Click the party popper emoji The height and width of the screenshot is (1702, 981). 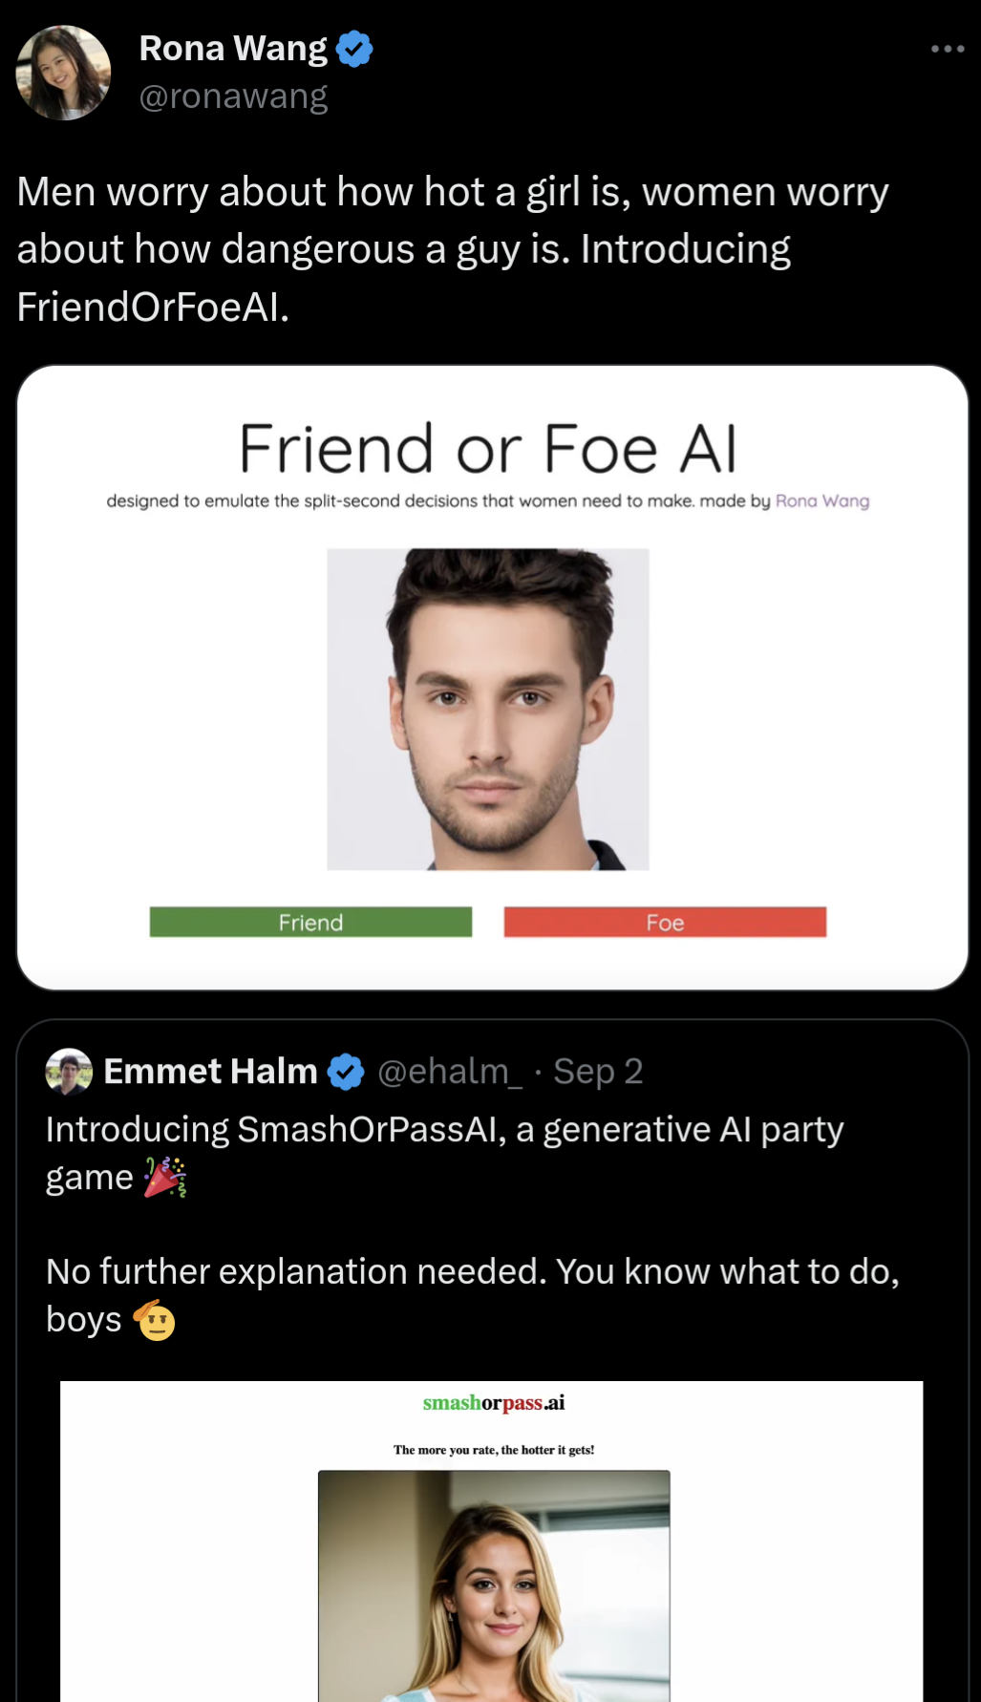(165, 1178)
